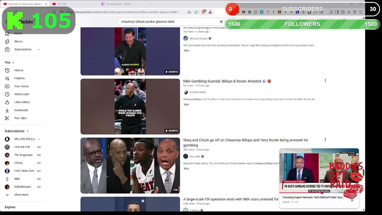Open Downloads in sidebar

(x=21, y=110)
